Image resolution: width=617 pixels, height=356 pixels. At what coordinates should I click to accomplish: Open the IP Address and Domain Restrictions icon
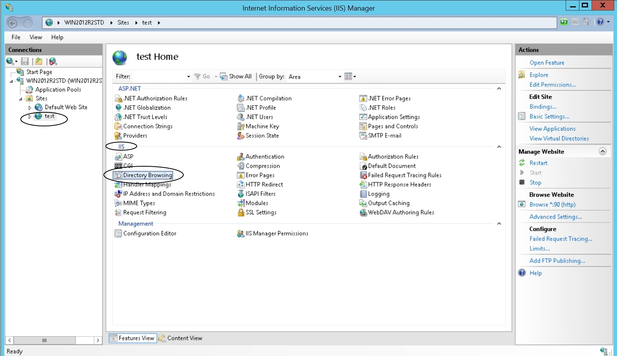click(118, 194)
